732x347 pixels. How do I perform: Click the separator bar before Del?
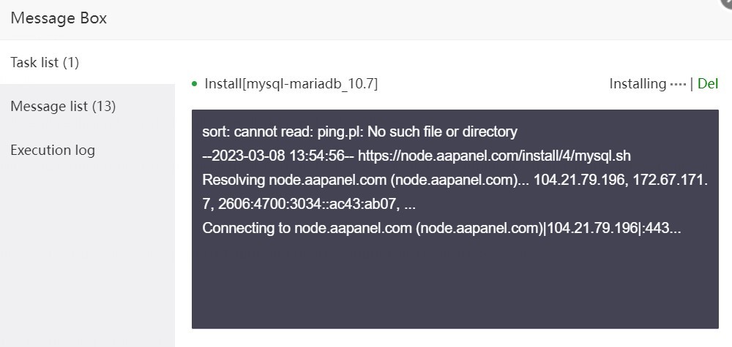[692, 84]
